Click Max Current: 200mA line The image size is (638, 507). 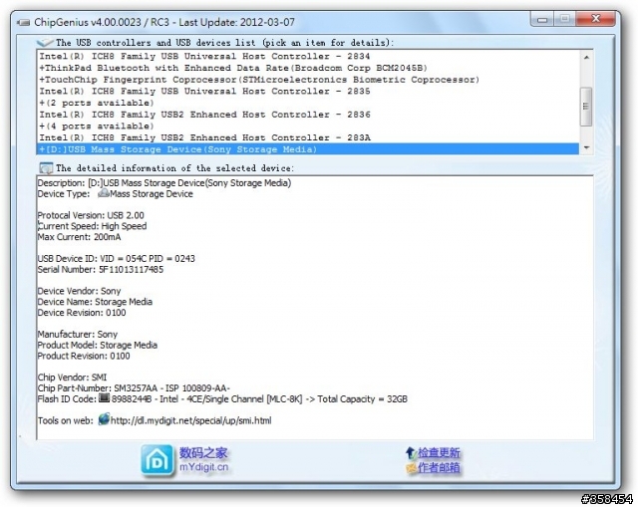click(x=80, y=237)
